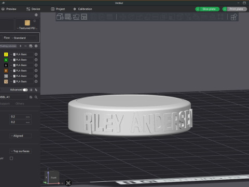Click the Split to objects toolbar icon
249x187 pixels.
[93, 17]
